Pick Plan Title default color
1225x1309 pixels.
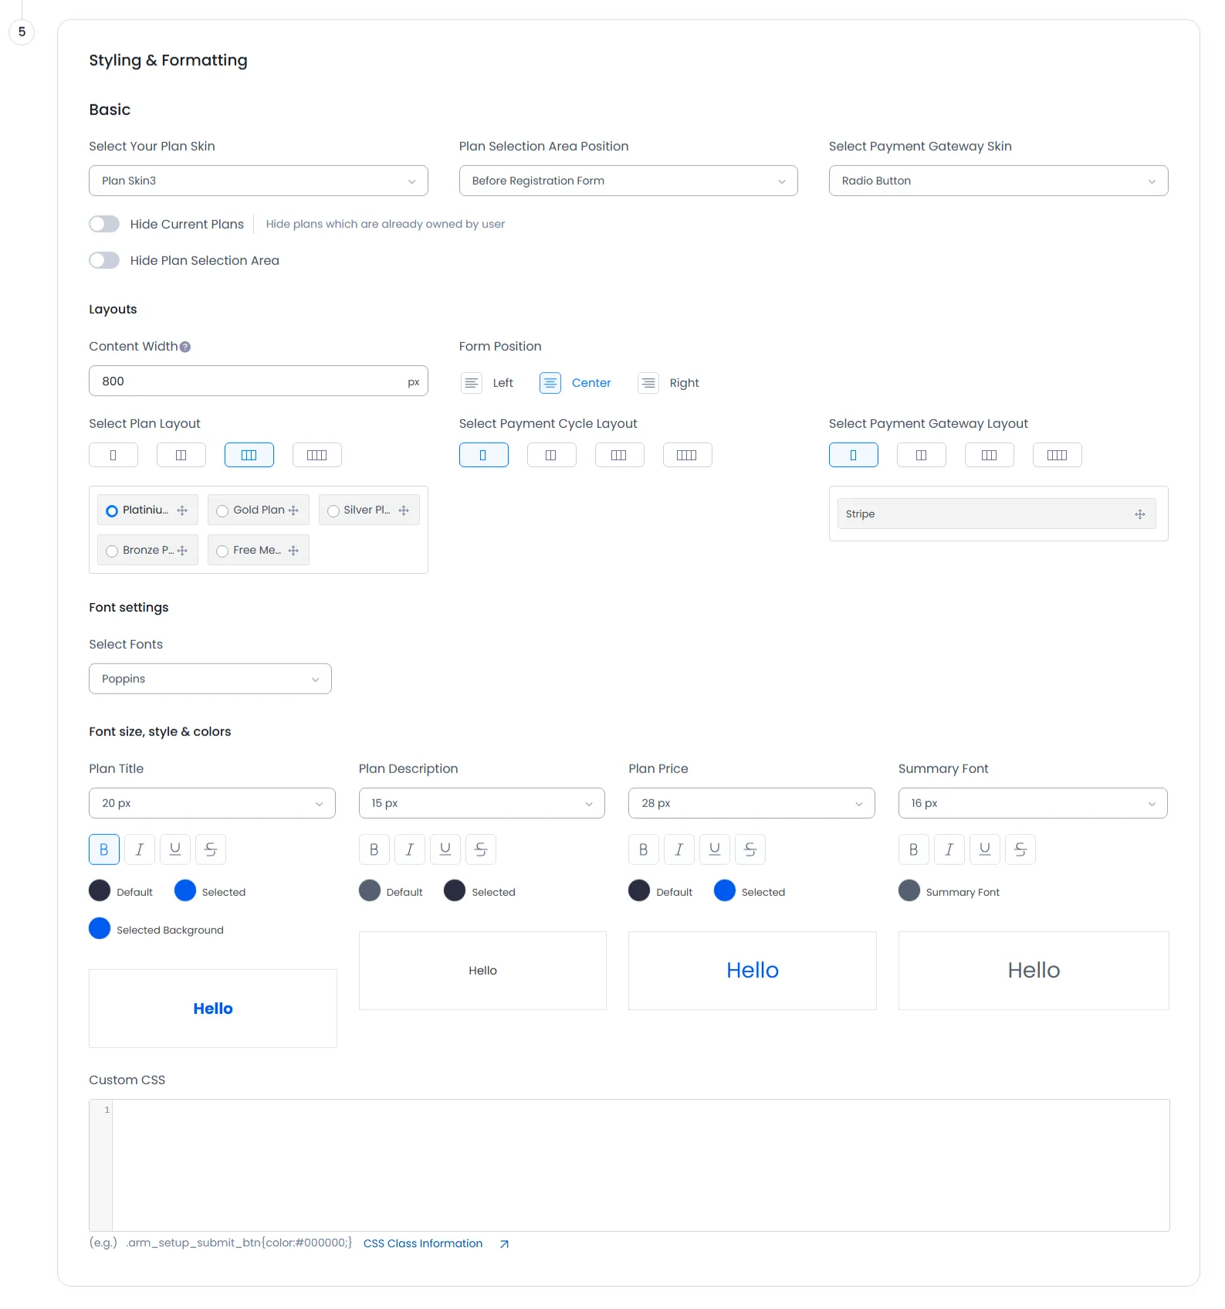[x=100, y=890]
